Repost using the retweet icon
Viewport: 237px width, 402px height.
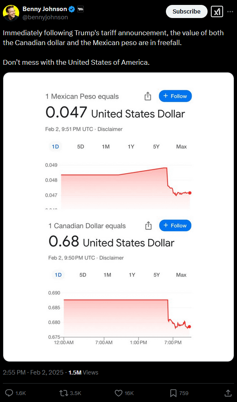pyautogui.click(x=63, y=393)
